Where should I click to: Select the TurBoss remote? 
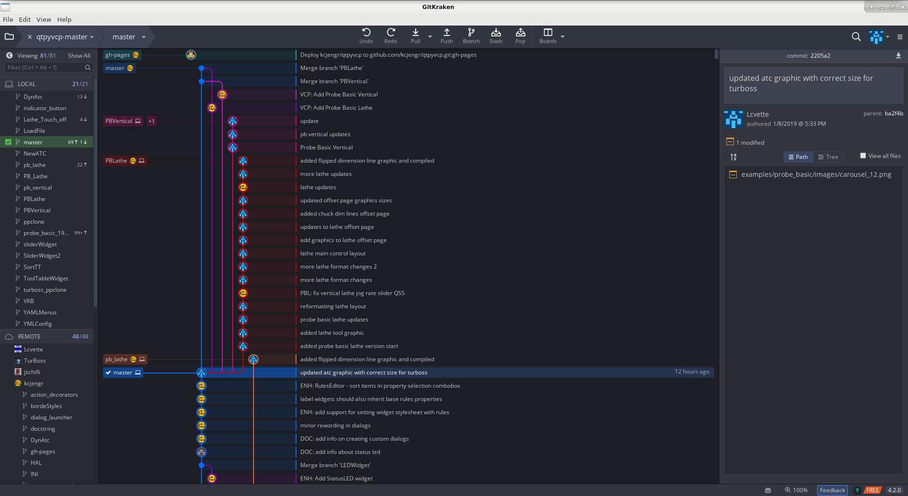pyautogui.click(x=35, y=361)
